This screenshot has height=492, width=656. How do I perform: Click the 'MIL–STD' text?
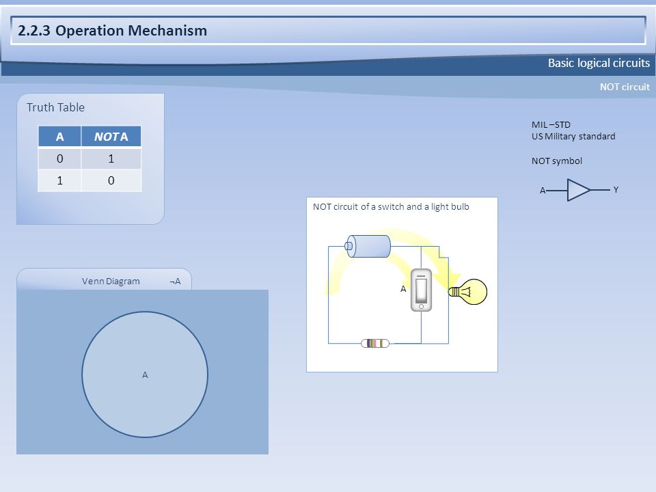tap(551, 124)
